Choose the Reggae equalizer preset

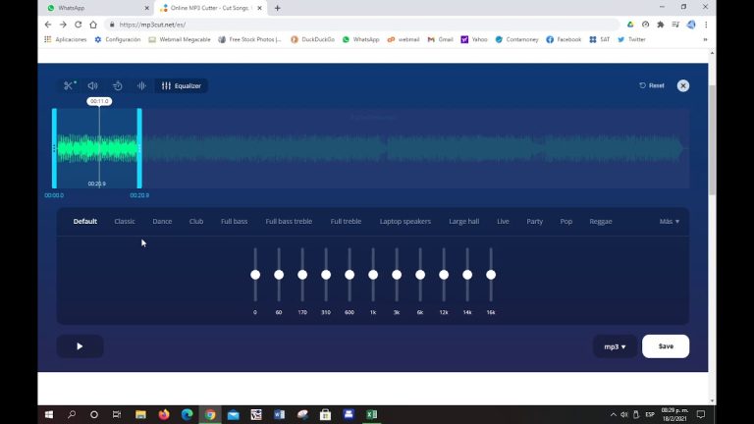coord(601,222)
